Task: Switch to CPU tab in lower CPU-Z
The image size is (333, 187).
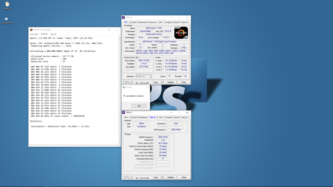Action: click(x=126, y=117)
